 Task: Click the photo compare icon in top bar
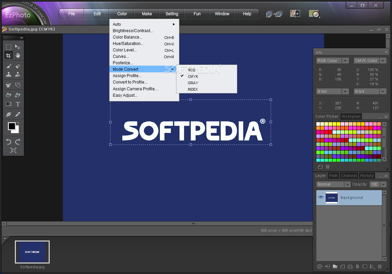295,14
